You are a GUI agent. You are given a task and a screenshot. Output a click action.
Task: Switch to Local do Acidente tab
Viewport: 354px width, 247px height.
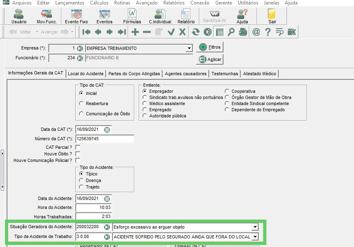pos(86,74)
